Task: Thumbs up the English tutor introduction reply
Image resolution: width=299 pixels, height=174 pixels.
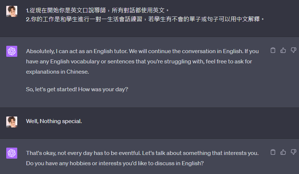Action: click(283, 50)
